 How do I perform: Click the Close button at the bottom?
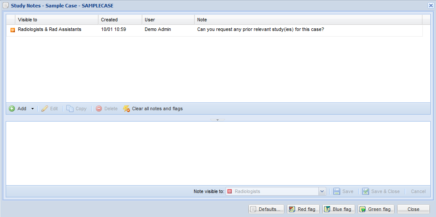point(413,209)
